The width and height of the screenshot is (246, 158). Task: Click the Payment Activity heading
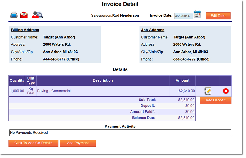[120, 126]
